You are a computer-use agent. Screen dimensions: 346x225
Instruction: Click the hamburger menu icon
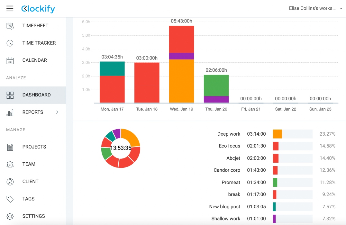[10, 9]
